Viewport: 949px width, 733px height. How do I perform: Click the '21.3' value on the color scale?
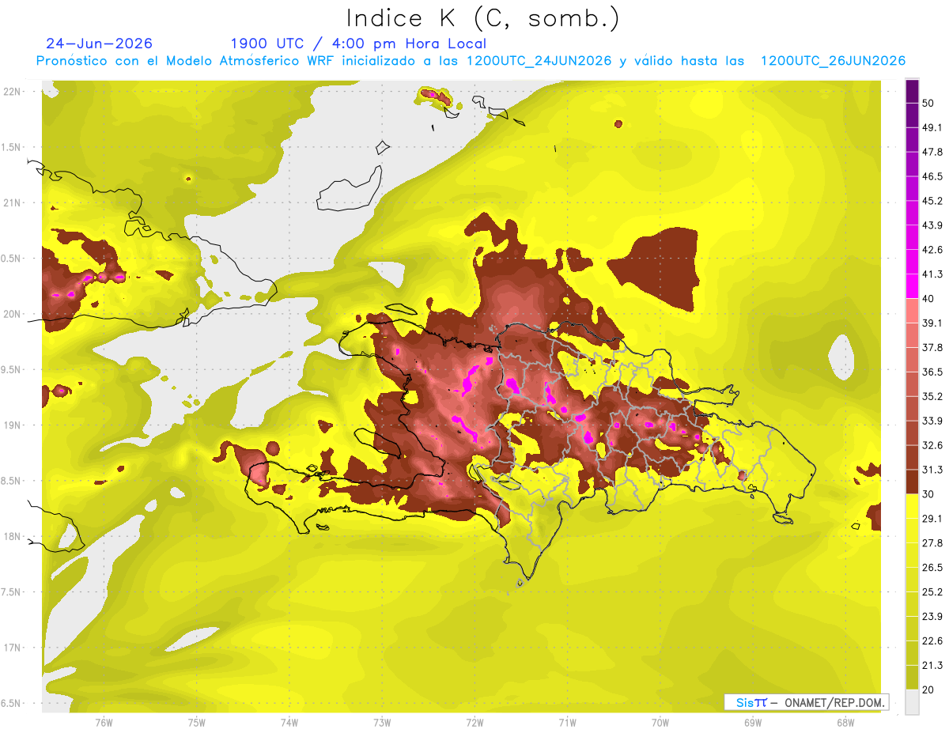coord(932,665)
